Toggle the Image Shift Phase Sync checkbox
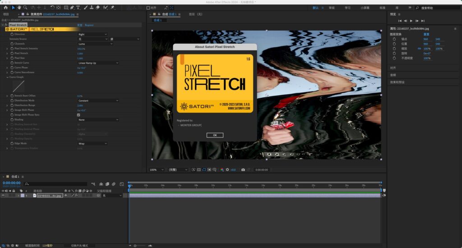This screenshot has height=248, width=462. click(x=79, y=115)
